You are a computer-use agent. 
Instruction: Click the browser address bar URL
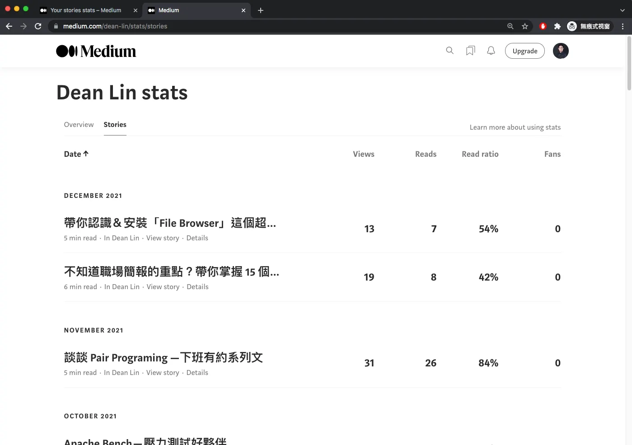(x=115, y=26)
